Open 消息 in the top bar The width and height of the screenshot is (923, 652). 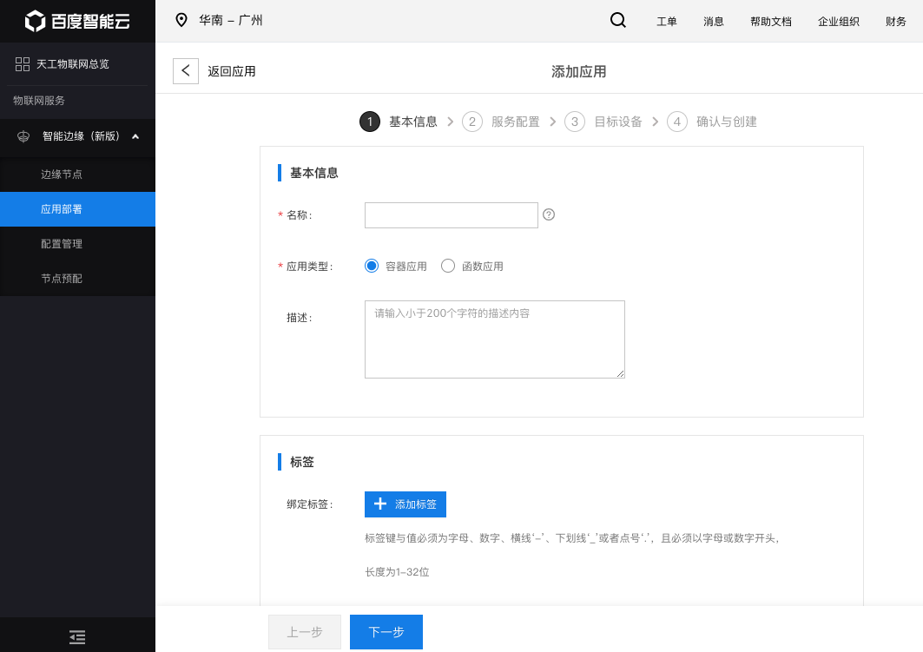pos(714,22)
